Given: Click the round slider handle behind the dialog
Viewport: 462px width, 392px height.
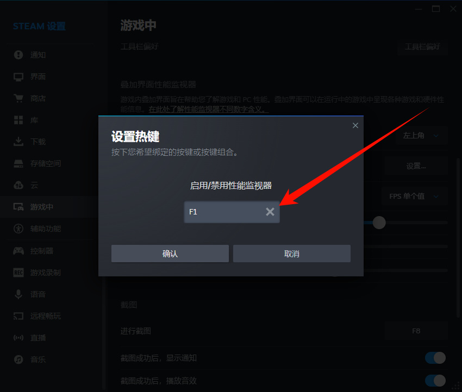Looking at the screenshot, I should point(379,223).
